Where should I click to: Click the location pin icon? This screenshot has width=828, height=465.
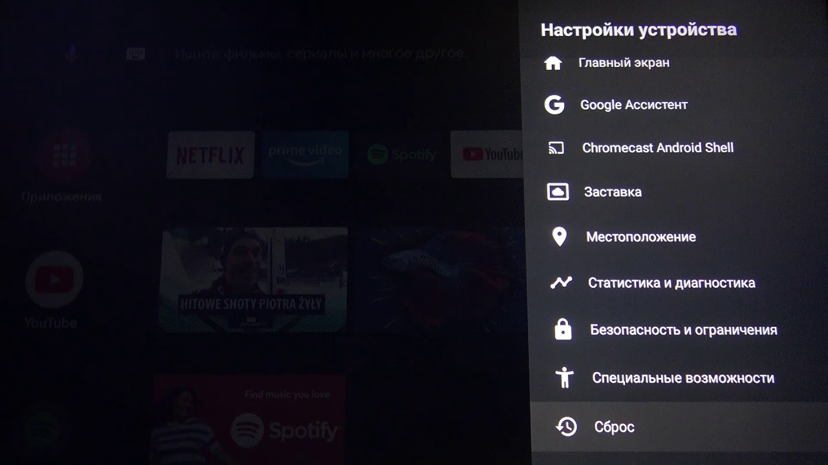tap(560, 237)
